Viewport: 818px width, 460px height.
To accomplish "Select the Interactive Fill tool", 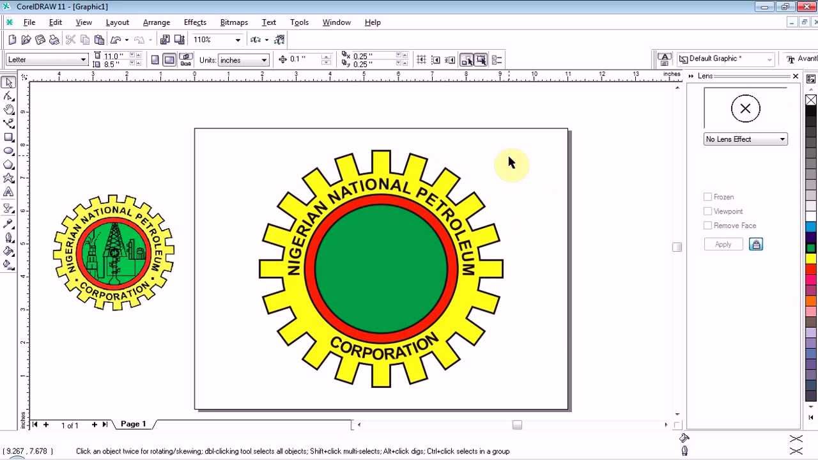I will click(x=8, y=264).
